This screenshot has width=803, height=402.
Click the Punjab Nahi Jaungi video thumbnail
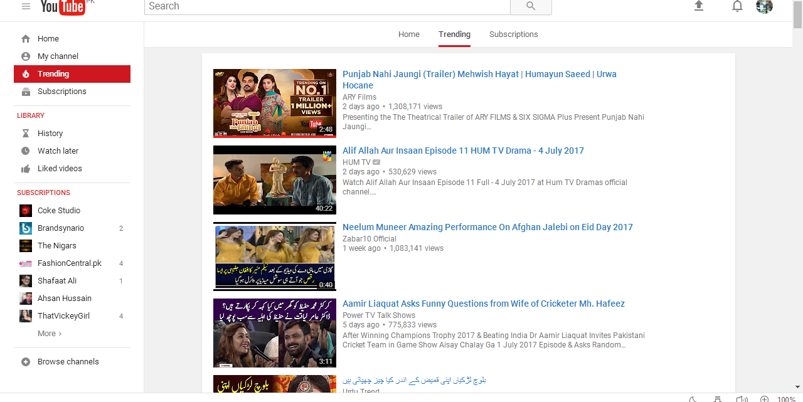coord(275,103)
